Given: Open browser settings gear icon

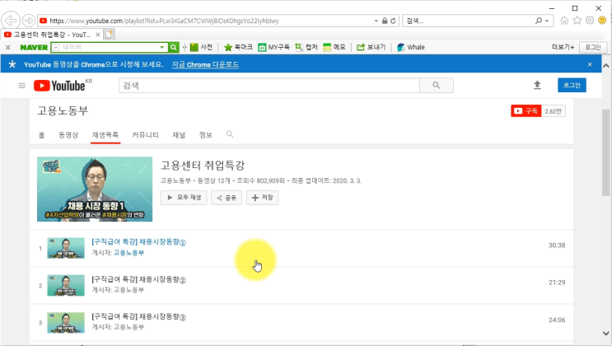Looking at the screenshot, I should coord(590,21).
